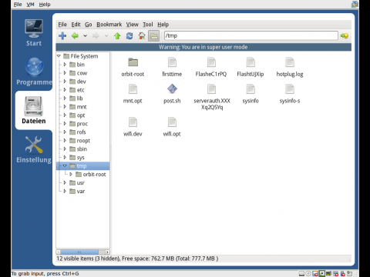The height and width of the screenshot is (277, 370).
Task: Select the hotplug.log file
Action: click(x=290, y=67)
